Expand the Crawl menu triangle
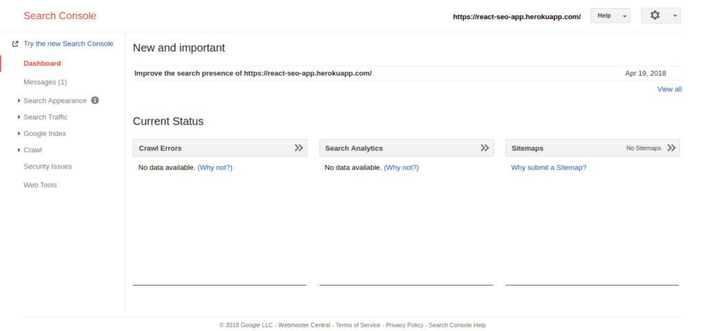The width and height of the screenshot is (707, 331). (19, 150)
